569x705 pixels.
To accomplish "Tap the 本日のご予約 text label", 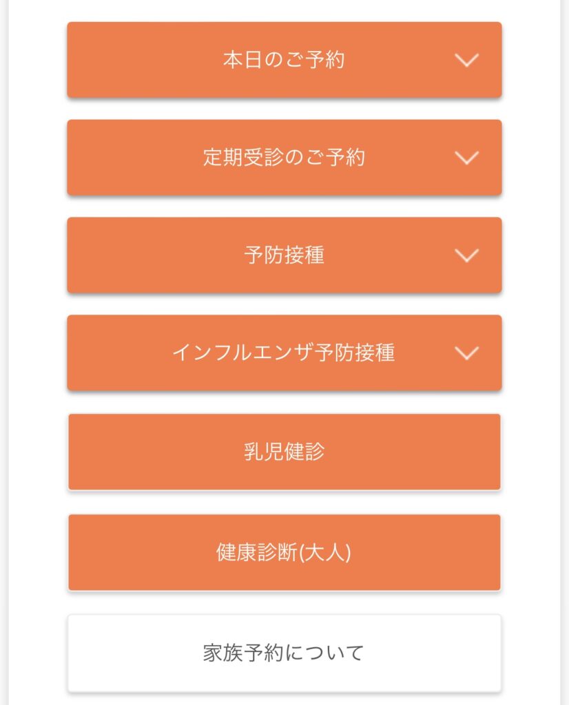I will [284, 61].
